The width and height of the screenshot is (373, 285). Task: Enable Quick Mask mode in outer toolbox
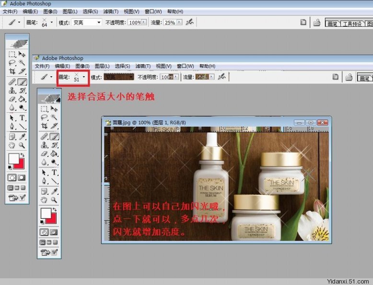coord(22,178)
